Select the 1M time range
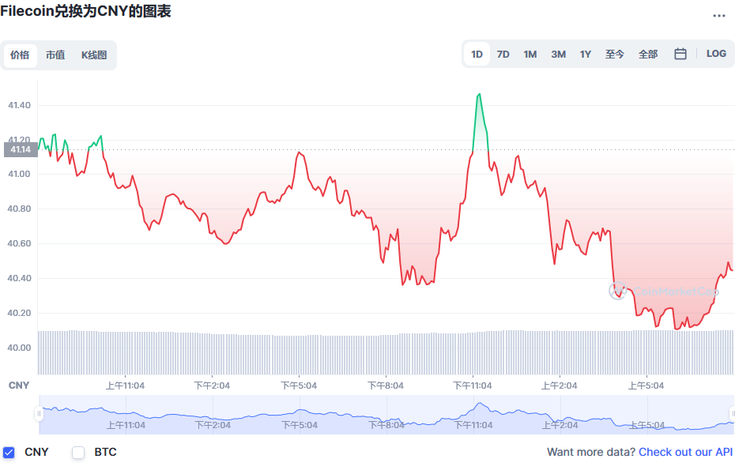Image resolution: width=735 pixels, height=474 pixels. (x=530, y=55)
